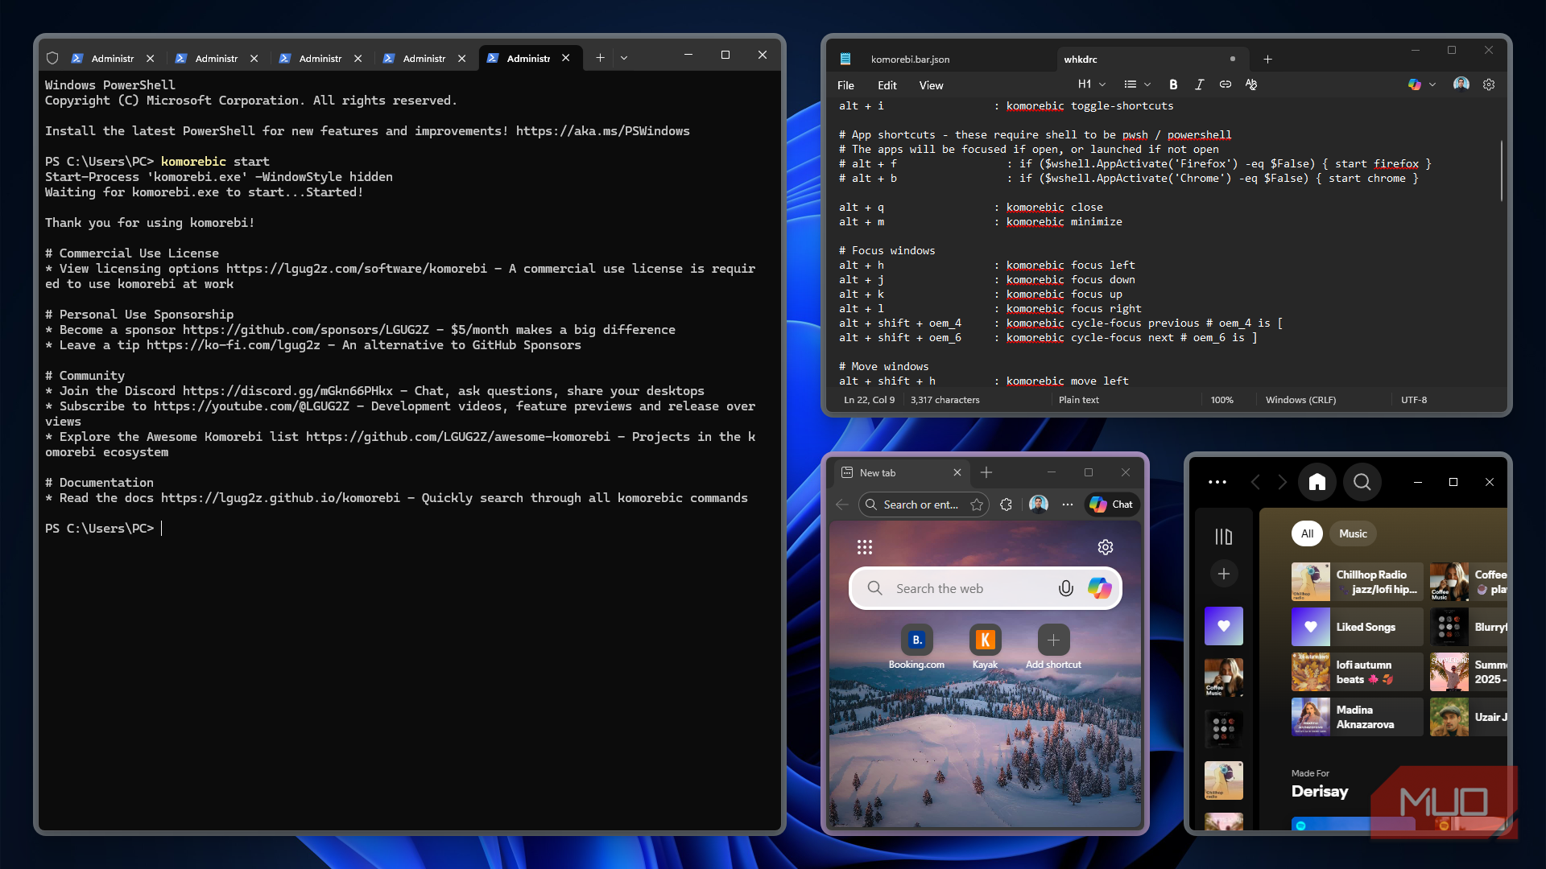Screen dimensions: 1546x869
Task: Select the Music filter in Spotify
Action: coord(1353,533)
